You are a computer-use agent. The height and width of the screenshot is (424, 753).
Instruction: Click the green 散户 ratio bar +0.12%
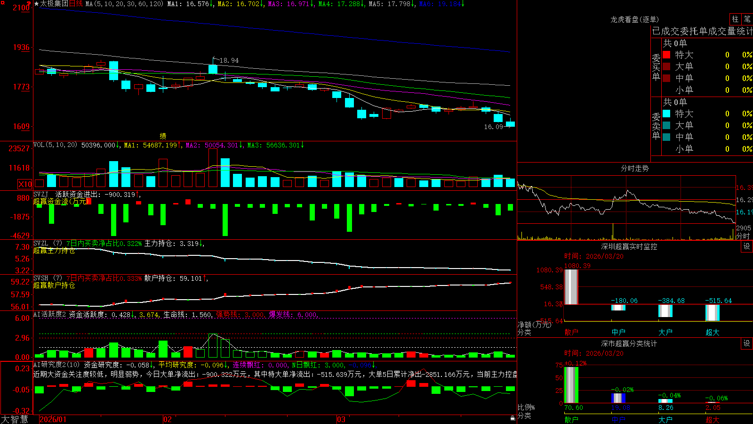571,385
